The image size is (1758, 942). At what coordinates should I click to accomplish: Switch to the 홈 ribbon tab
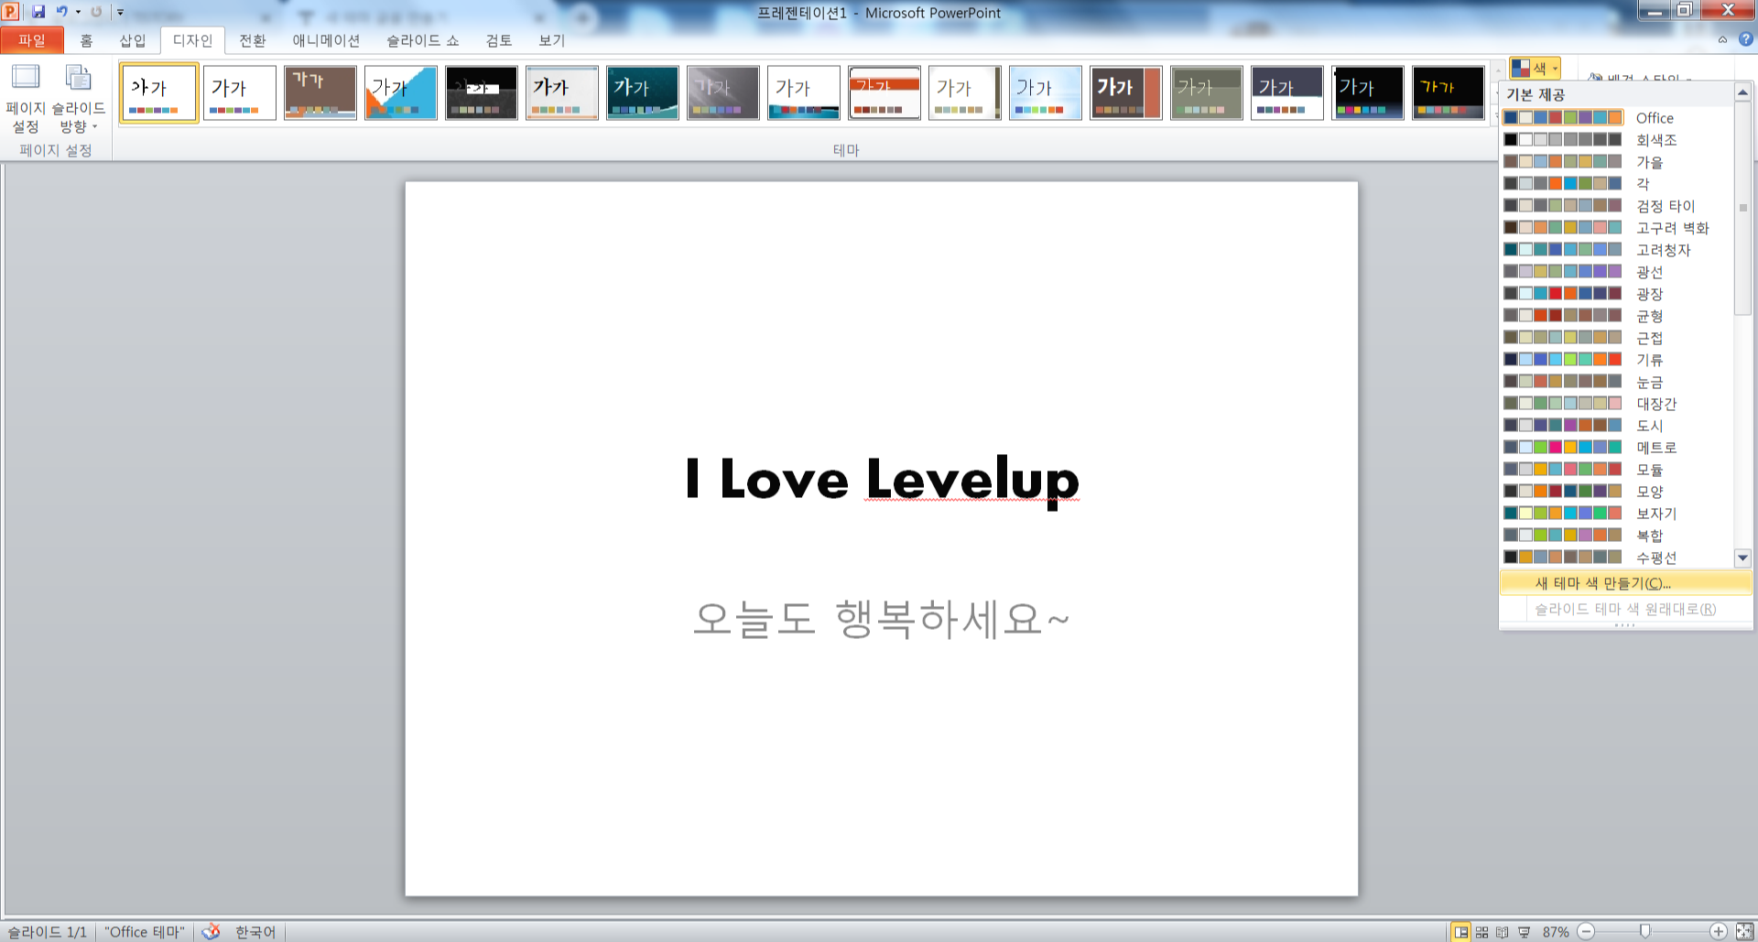86,40
